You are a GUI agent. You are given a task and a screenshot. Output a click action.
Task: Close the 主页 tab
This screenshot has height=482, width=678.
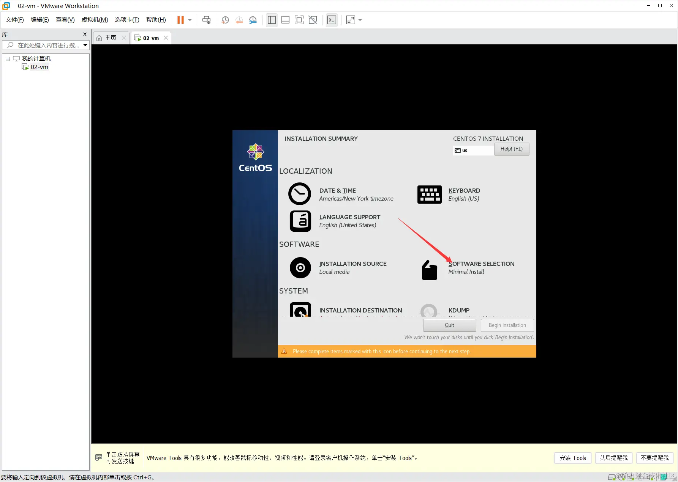pyautogui.click(x=124, y=38)
